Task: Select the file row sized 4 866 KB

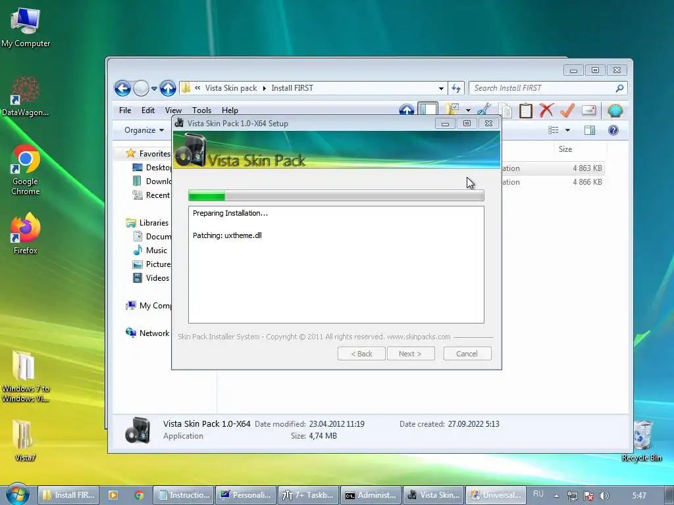Action: coord(553,182)
